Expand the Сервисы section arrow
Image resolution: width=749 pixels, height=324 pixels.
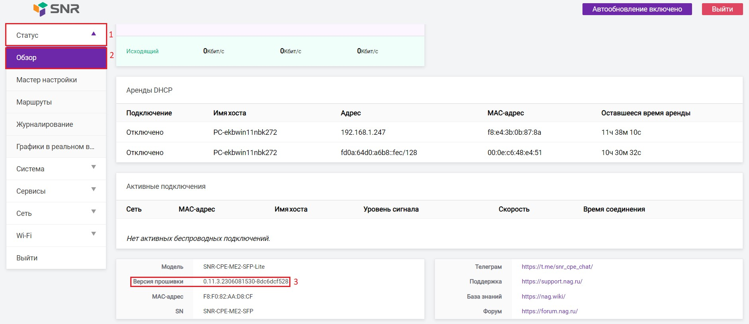pyautogui.click(x=94, y=189)
